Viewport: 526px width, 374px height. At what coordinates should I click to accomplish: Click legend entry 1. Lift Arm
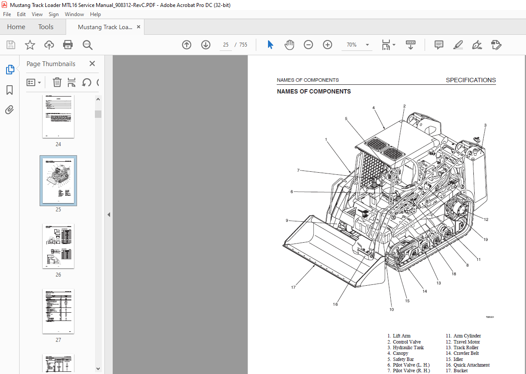click(x=399, y=336)
